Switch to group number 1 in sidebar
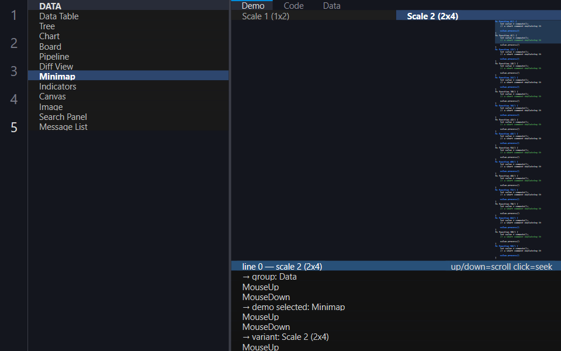Screen dimensions: 561x351 coord(14,15)
